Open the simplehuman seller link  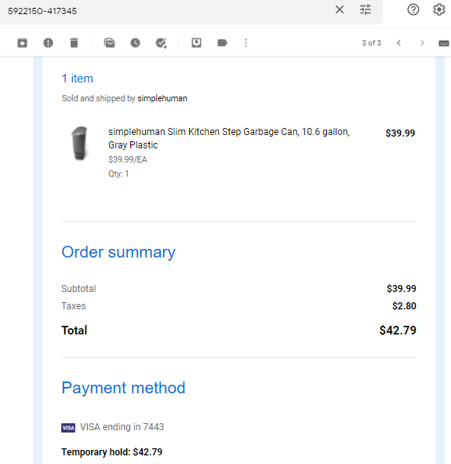coord(162,98)
